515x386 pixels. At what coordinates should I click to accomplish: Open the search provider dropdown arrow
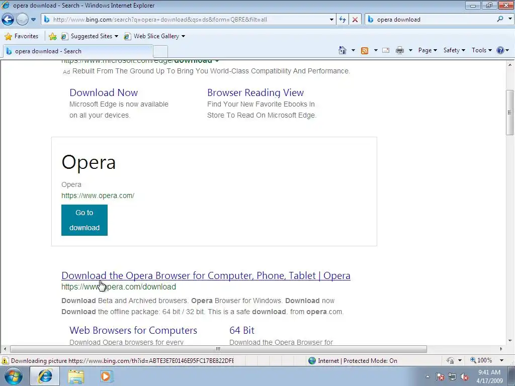point(510,19)
